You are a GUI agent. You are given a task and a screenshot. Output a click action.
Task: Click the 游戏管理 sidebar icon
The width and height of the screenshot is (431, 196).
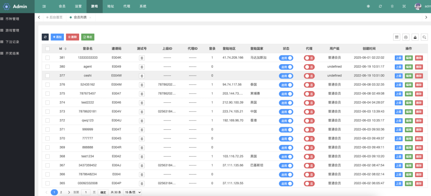coord(2,30)
